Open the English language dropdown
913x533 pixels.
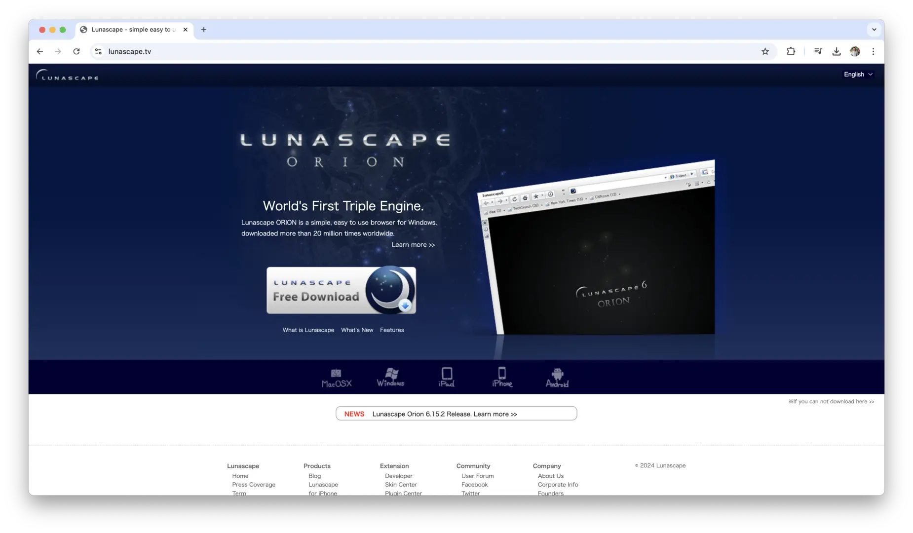[858, 75]
